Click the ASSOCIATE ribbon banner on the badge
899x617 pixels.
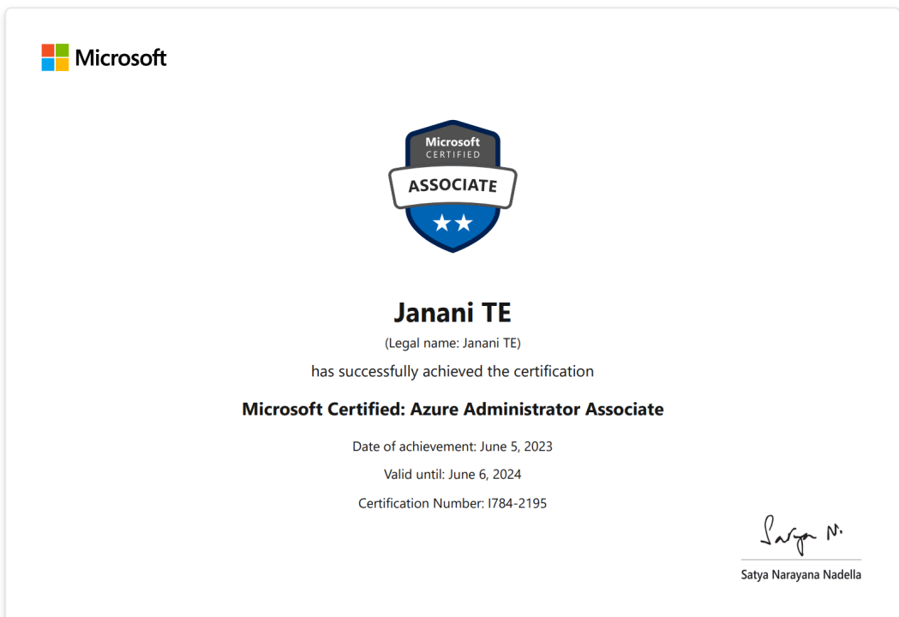452,185
